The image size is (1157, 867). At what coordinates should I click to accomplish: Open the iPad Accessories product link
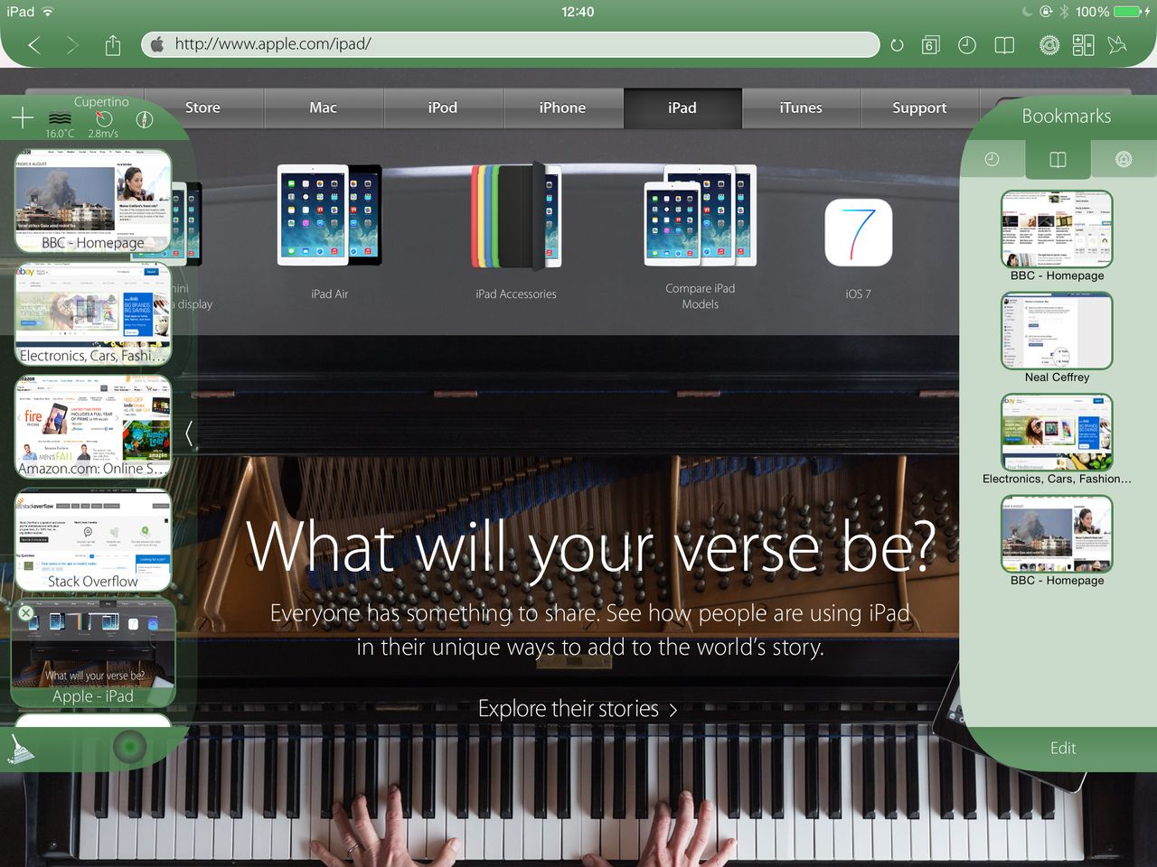(516, 231)
